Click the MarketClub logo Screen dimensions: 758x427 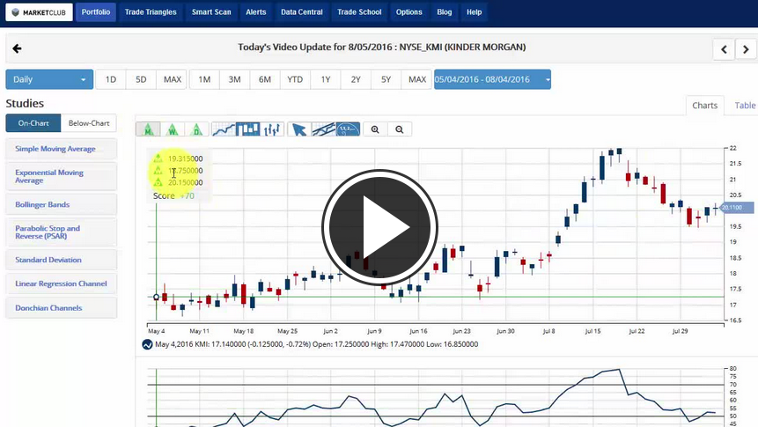coord(39,12)
